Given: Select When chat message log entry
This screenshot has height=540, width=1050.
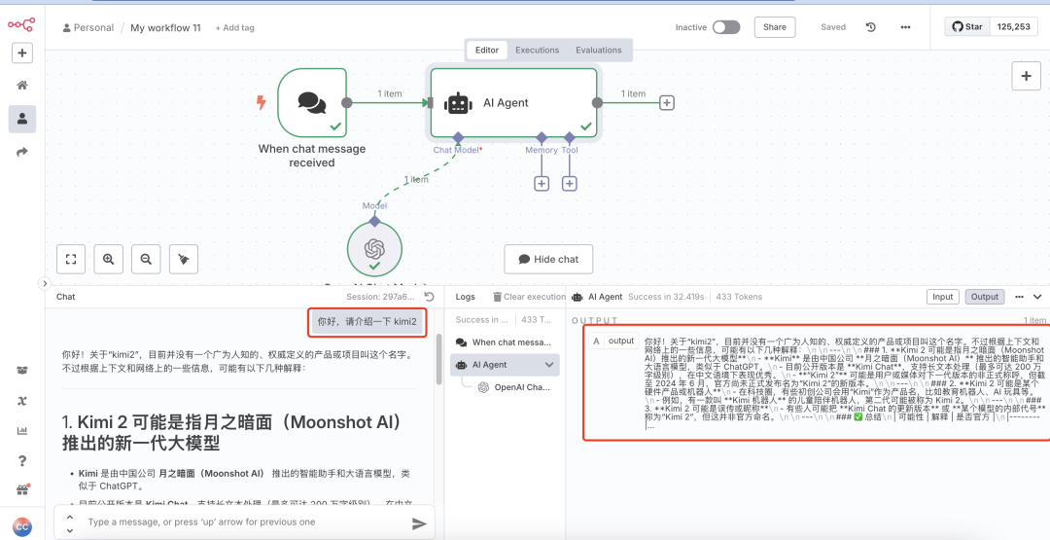Looking at the screenshot, I should click(x=505, y=342).
